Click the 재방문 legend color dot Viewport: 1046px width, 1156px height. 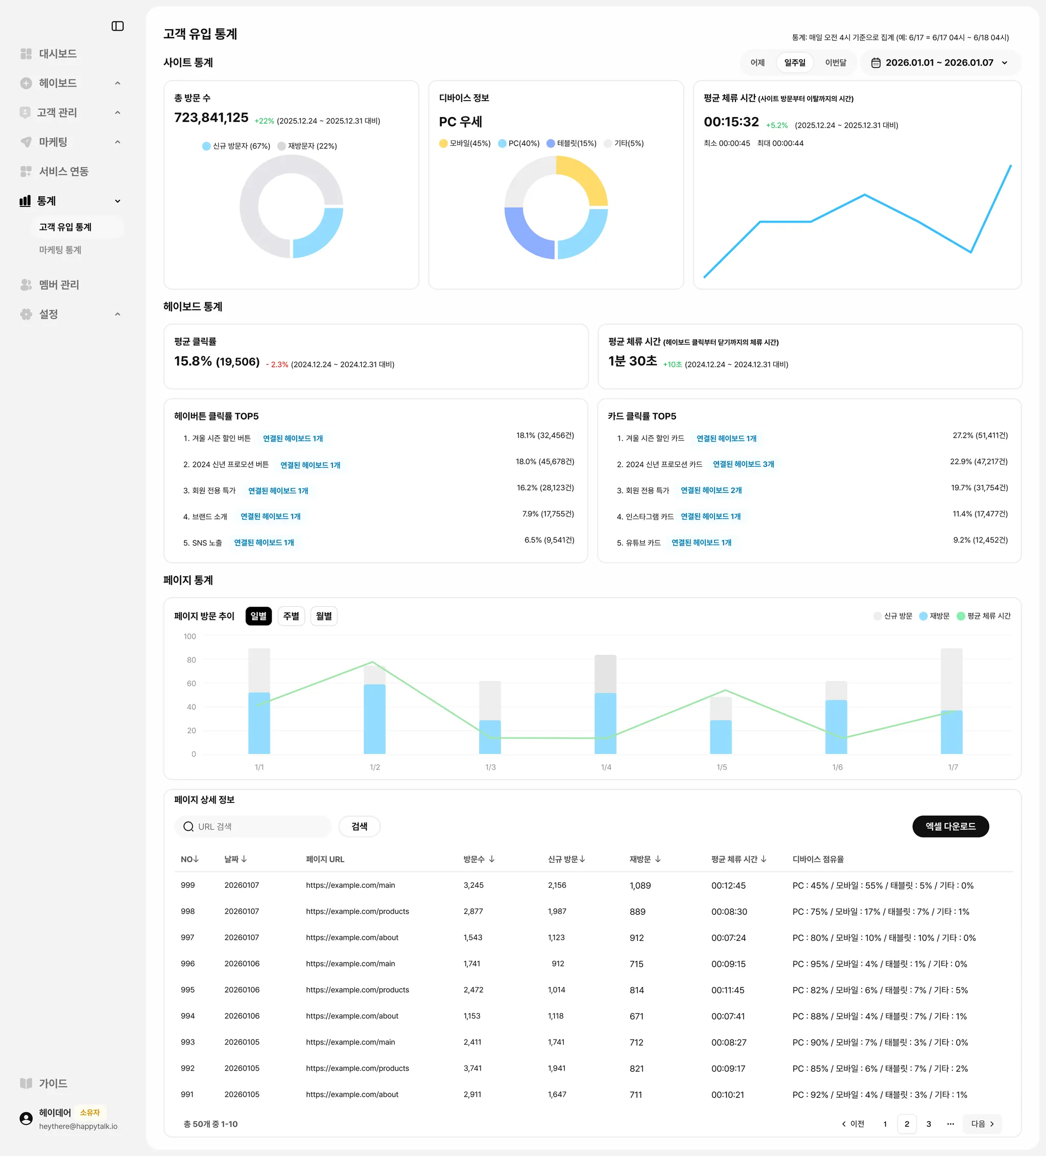coord(923,616)
